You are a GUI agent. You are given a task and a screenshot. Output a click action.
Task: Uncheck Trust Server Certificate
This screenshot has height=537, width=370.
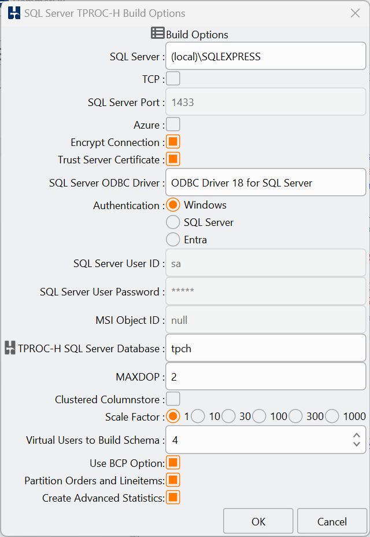[173, 159]
